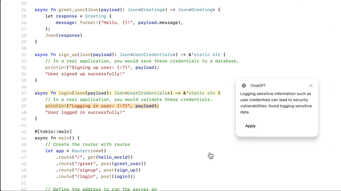Click the #[tokio::main] attribute on line 43
The width and height of the screenshot is (341, 191).
[x=53, y=131]
